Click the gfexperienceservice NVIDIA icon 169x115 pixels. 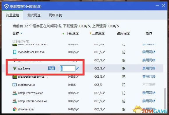pos(15,77)
